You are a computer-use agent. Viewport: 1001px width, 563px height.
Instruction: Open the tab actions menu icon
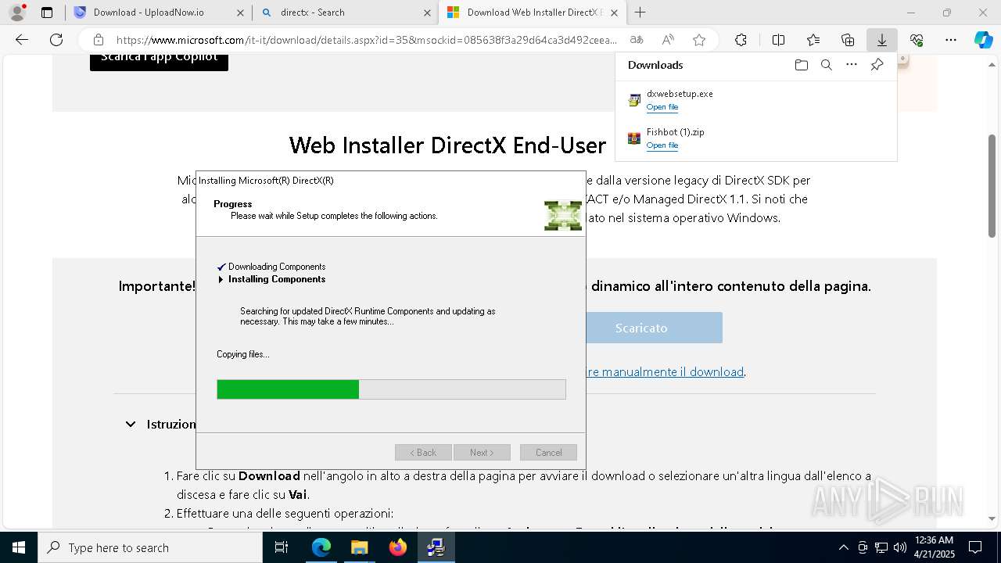(47, 13)
